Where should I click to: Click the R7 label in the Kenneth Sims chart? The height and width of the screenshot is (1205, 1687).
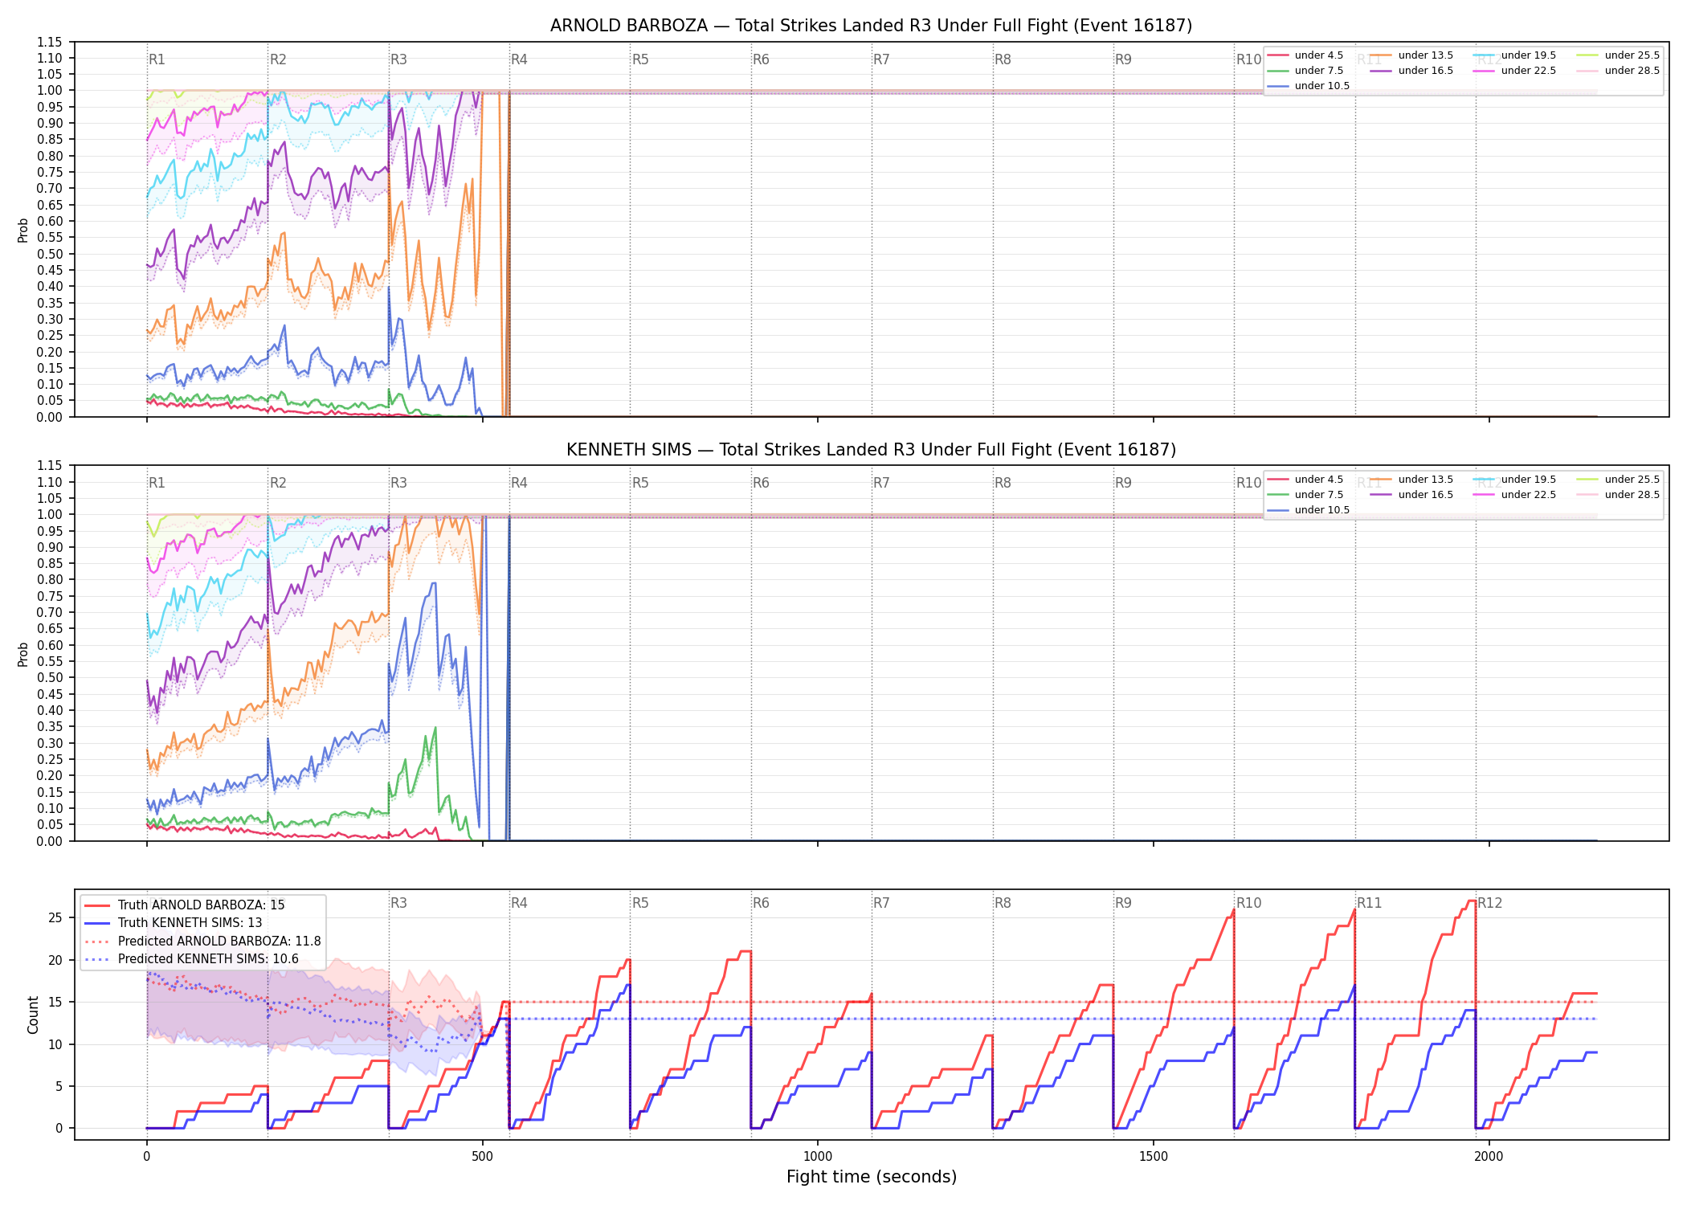pyautogui.click(x=881, y=483)
